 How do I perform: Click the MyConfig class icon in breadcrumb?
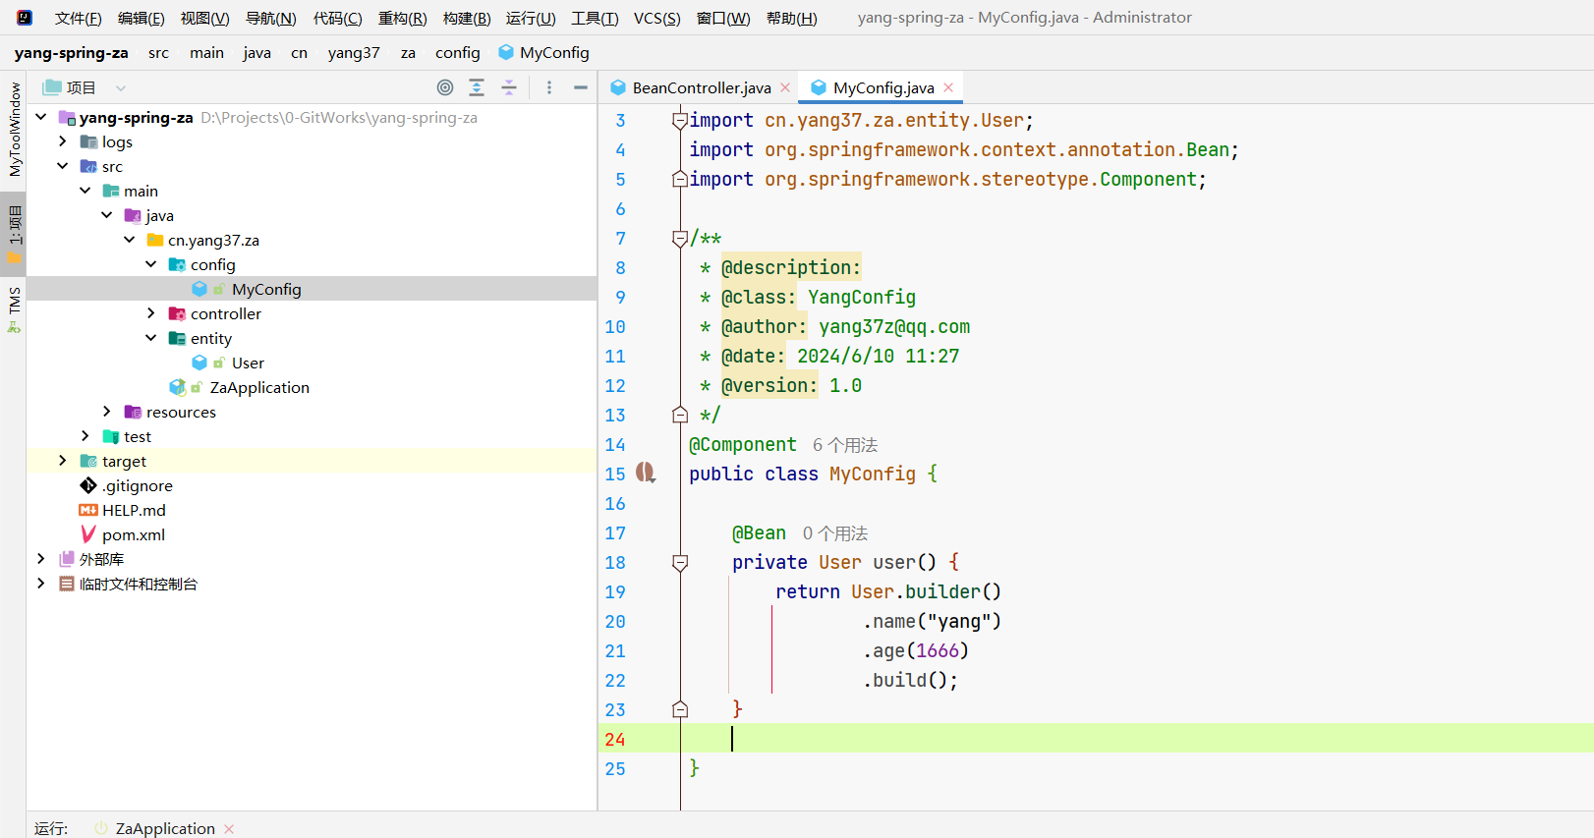pos(506,52)
